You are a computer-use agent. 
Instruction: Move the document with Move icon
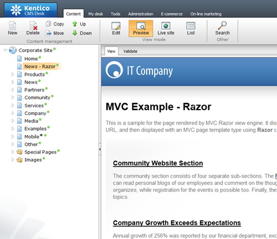[x=55, y=33]
